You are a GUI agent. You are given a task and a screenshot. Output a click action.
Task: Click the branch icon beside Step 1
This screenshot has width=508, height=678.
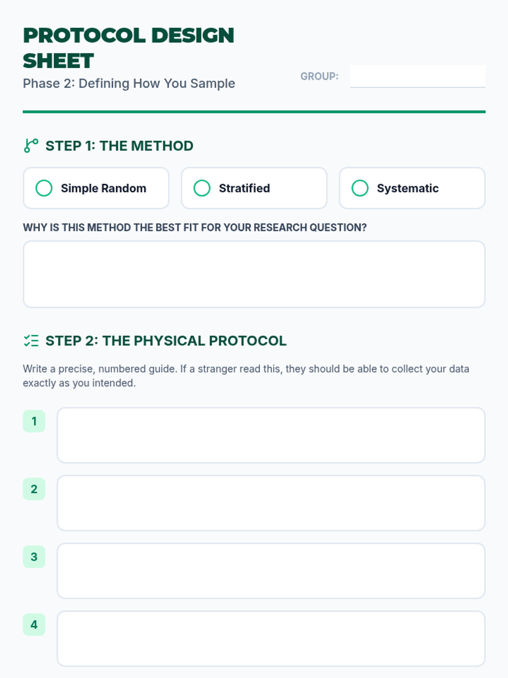pyautogui.click(x=31, y=146)
